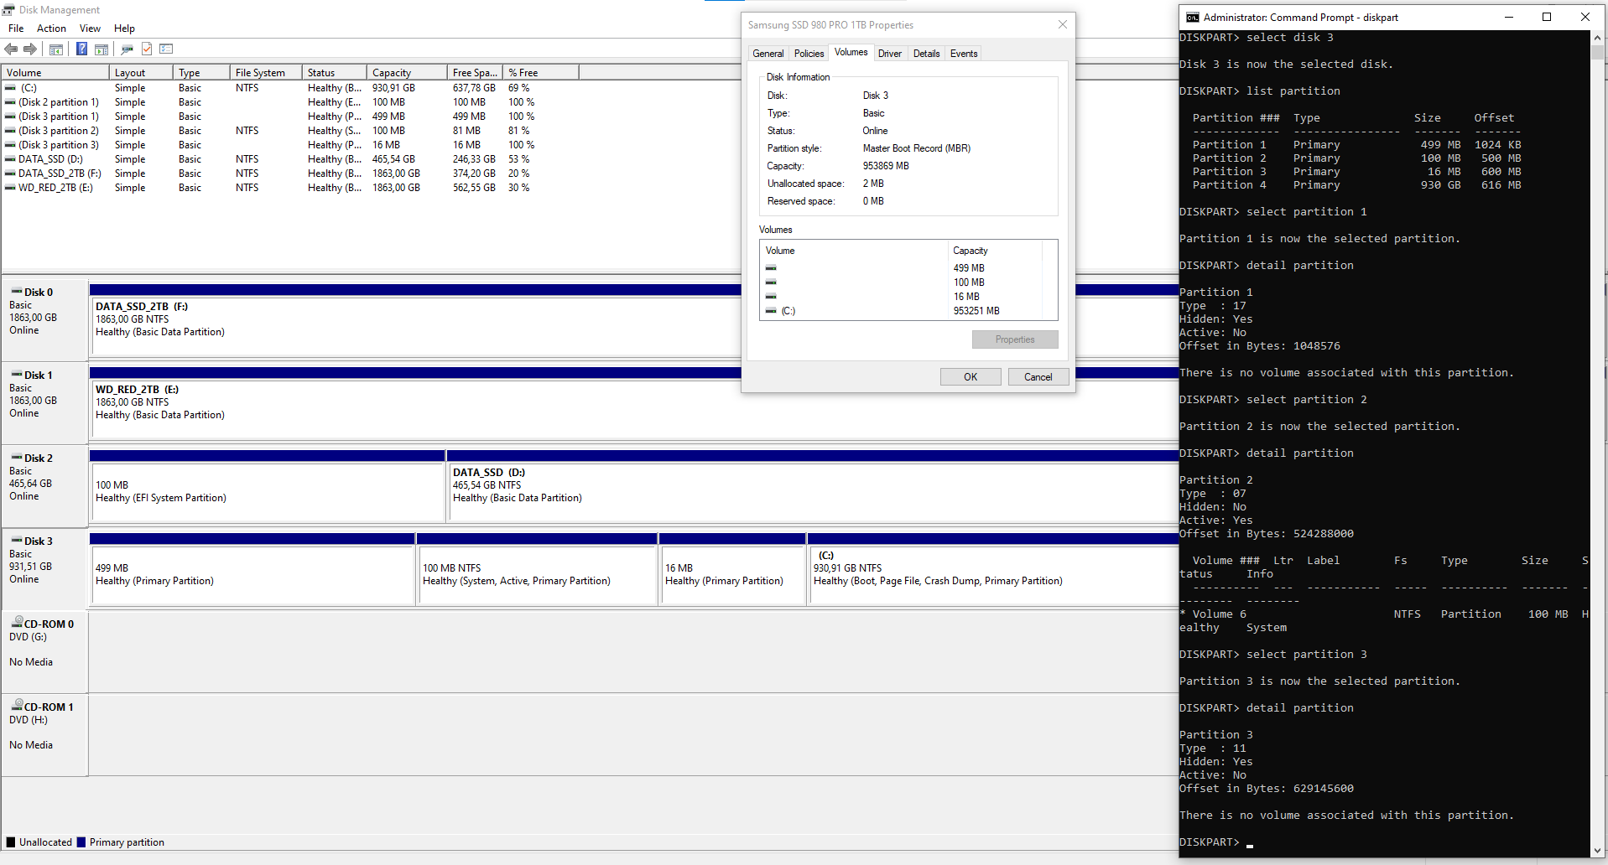Toggle the Show/Hide Console Tree icon
This screenshot has width=1608, height=865.
coord(56,49)
